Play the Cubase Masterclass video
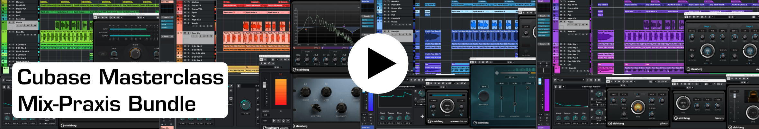The image size is (759, 129). [x=378, y=63]
